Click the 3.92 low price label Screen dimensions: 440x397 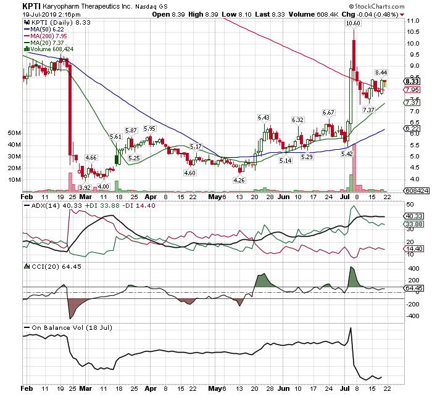tap(85, 187)
